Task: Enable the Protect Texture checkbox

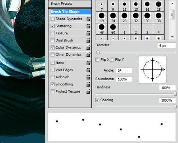Action: click(53, 91)
